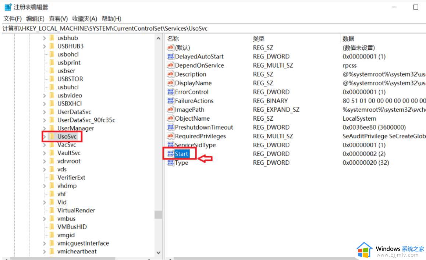This screenshot has width=426, height=260.
Task: Click the folder icon of vmbus key
Action: click(x=52, y=218)
